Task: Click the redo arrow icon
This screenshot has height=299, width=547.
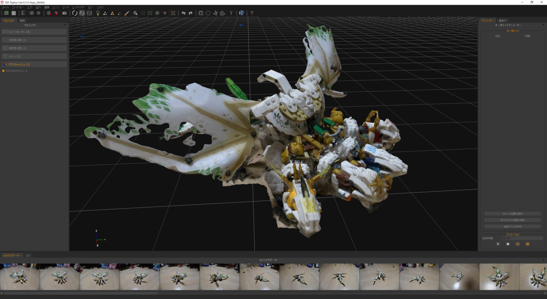Action: (191, 13)
